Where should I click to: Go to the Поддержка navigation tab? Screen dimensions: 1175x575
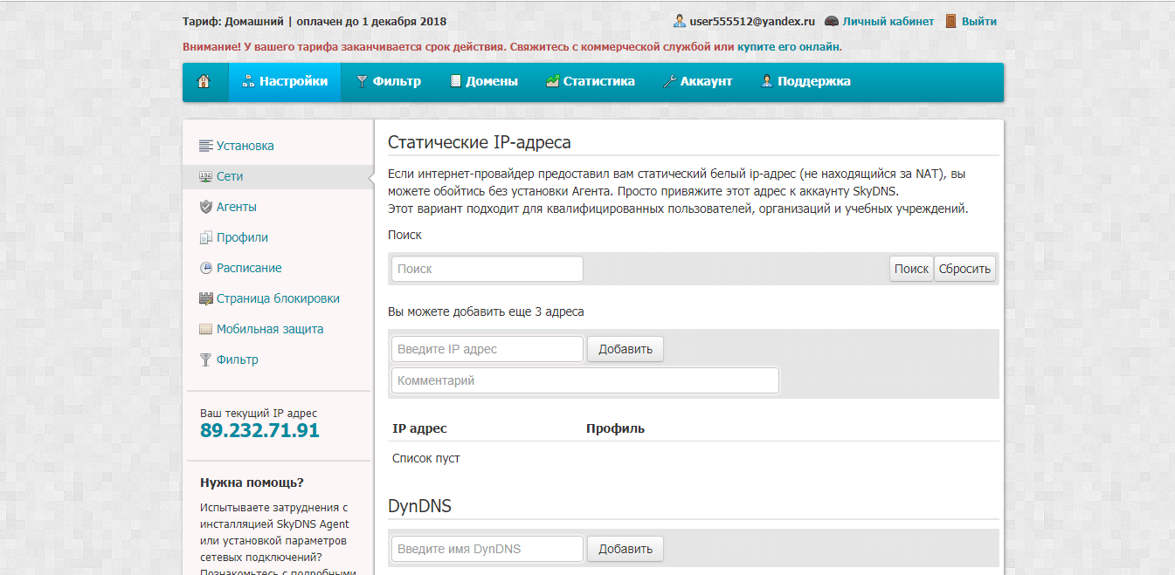805,82
